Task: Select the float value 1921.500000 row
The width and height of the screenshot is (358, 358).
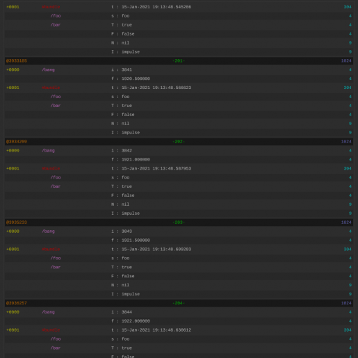Action: [179, 241]
